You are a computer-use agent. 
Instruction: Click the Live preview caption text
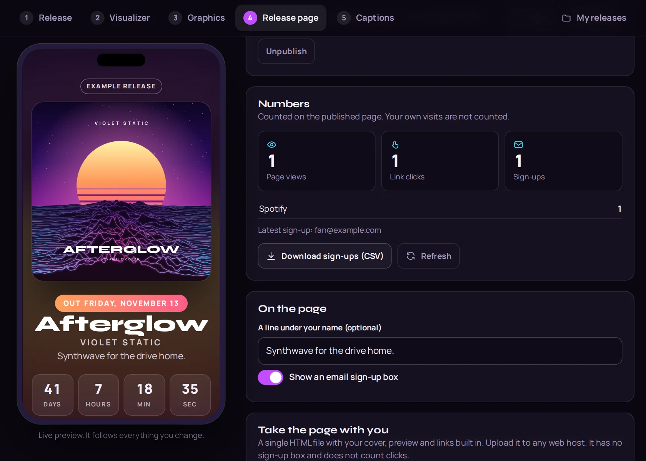(x=121, y=435)
